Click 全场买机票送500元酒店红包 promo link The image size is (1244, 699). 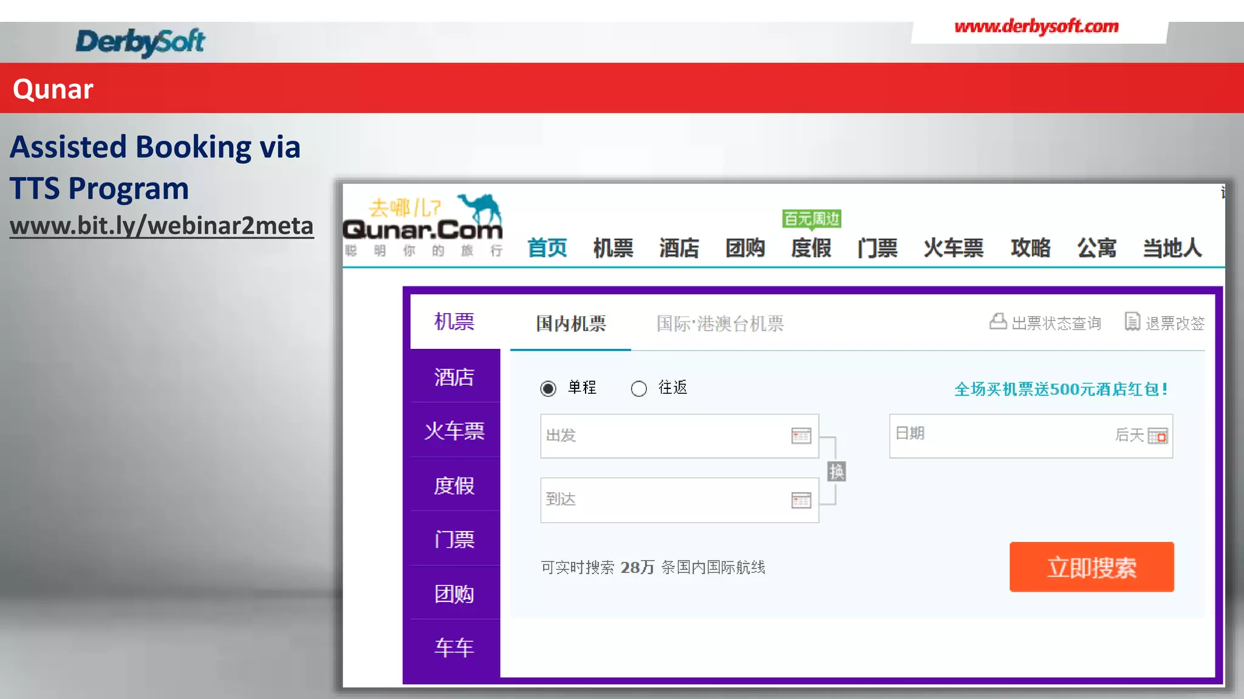pyautogui.click(x=1061, y=389)
